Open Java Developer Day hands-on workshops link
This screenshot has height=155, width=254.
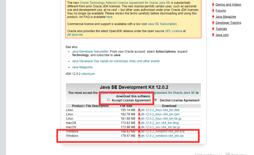pyautogui.click(x=116, y=61)
